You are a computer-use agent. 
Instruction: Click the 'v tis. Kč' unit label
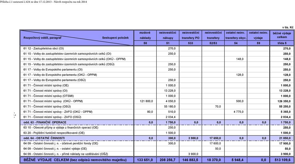point(288,27)
